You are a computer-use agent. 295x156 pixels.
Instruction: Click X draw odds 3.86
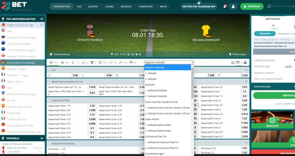[x=109, y=75]
